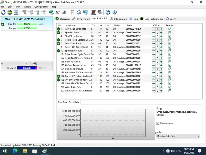Toggle the Show values checkbox
Viewport: 206px width, 155px height.
158,123
